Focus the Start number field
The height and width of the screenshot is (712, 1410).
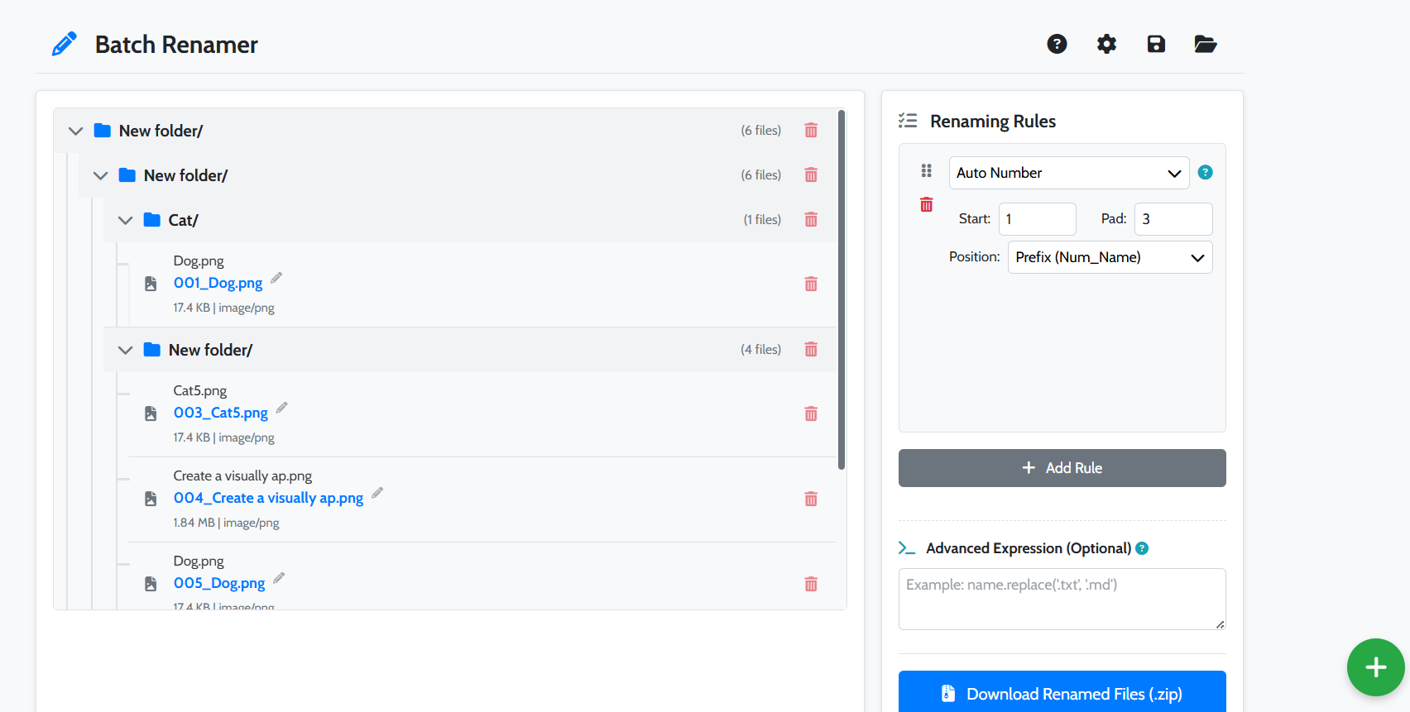pyautogui.click(x=1038, y=219)
